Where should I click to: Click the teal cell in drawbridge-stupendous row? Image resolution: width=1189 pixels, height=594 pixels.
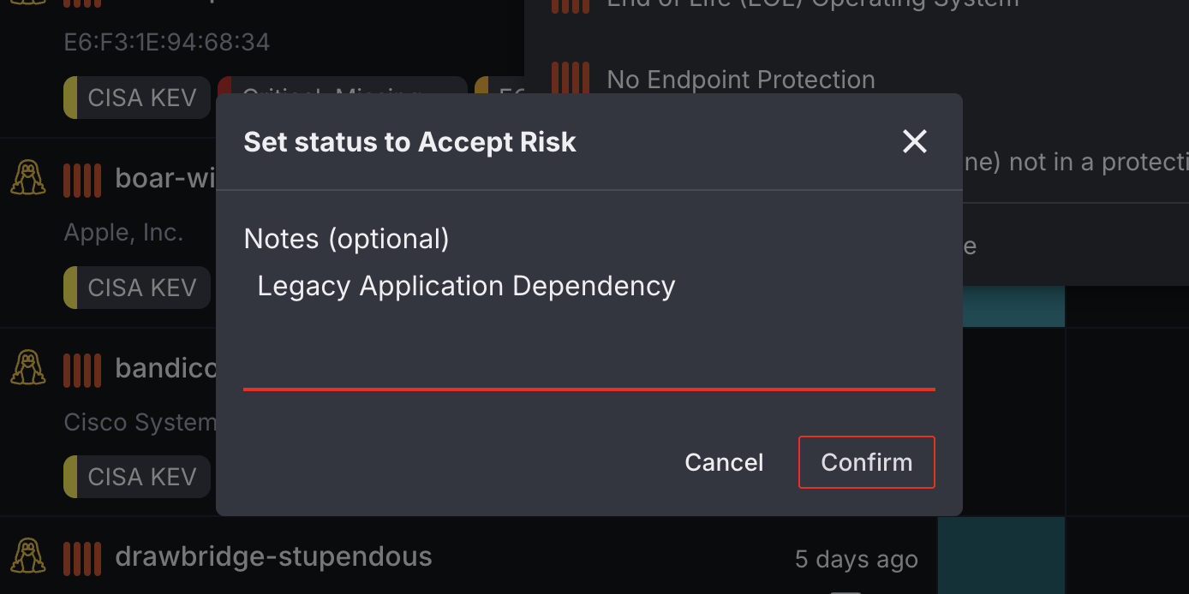pos(1001,555)
